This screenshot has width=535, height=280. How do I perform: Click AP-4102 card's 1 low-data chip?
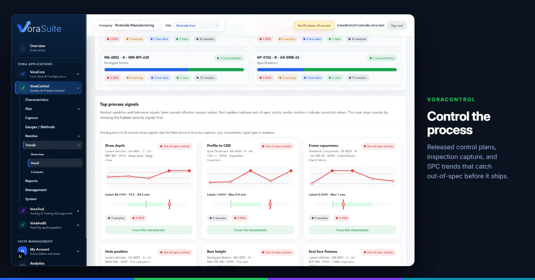coord(313,78)
